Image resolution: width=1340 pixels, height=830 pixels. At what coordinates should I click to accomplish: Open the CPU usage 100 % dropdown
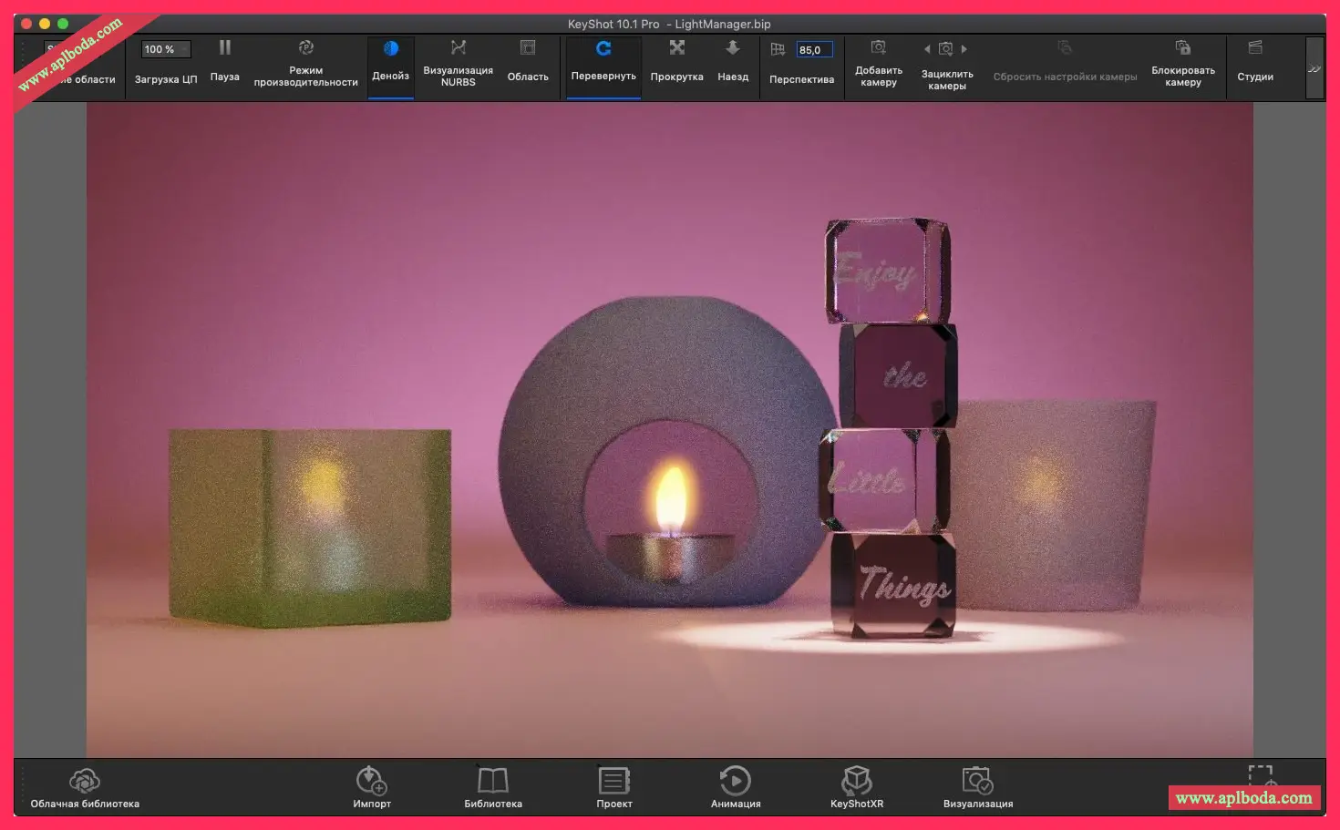165,49
